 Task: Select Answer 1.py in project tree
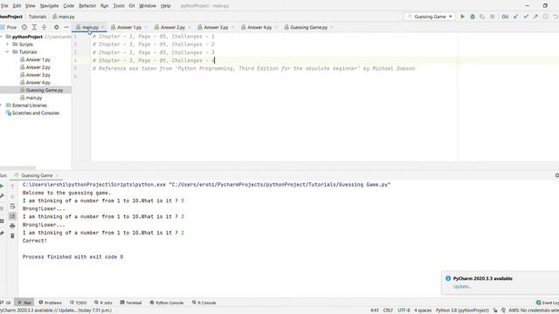(38, 59)
